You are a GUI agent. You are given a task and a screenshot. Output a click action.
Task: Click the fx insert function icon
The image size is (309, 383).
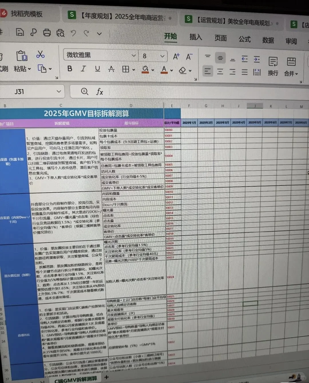click(99, 92)
